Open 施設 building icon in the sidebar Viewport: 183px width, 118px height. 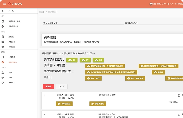3,72
